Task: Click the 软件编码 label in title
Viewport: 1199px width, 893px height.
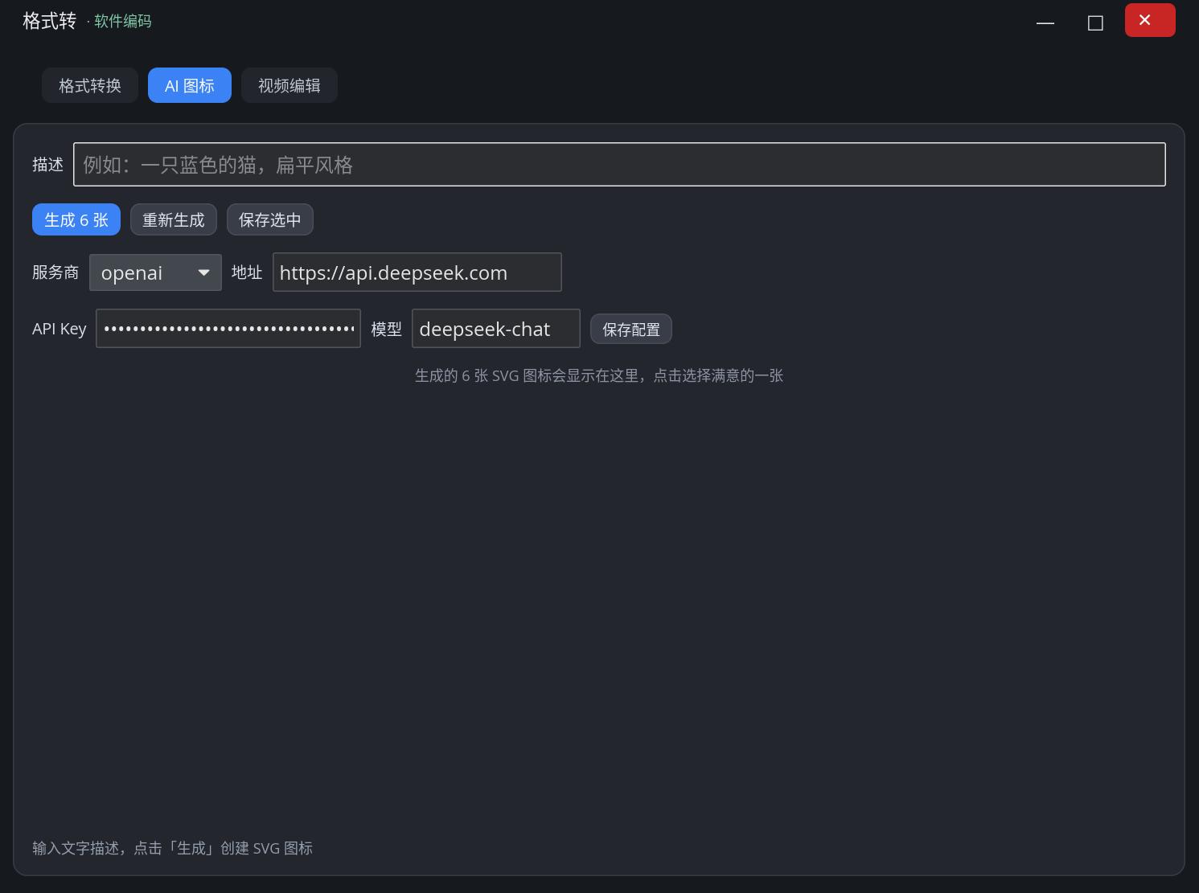Action: tap(123, 21)
